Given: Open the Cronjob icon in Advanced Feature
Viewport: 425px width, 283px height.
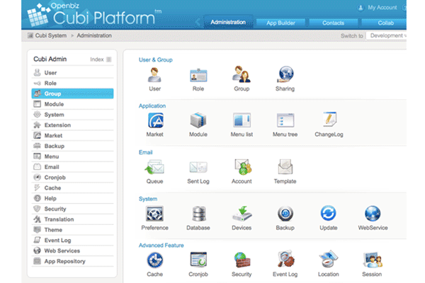Looking at the screenshot, I should point(198,260).
